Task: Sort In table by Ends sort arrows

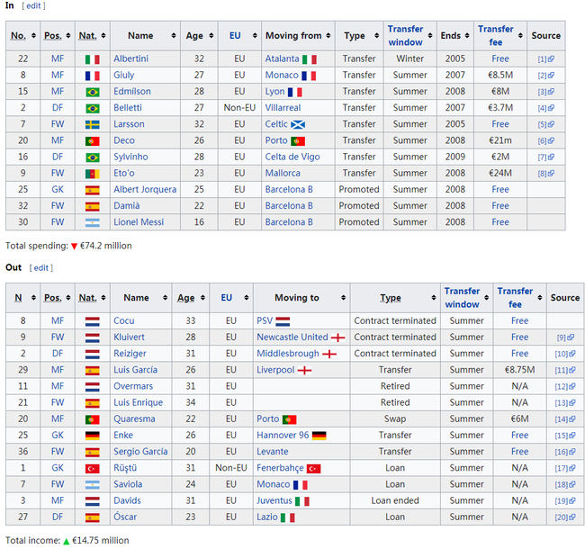Action: (467, 35)
